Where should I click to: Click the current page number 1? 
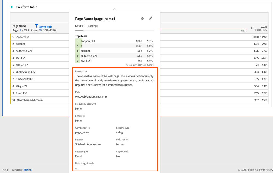coord(20,30)
